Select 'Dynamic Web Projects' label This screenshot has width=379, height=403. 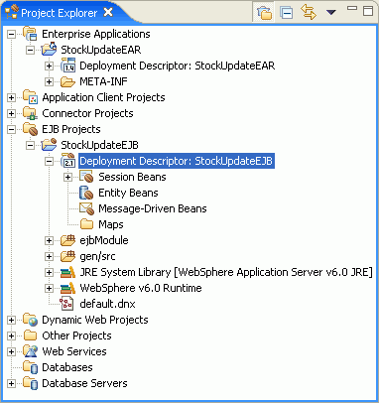(95, 320)
